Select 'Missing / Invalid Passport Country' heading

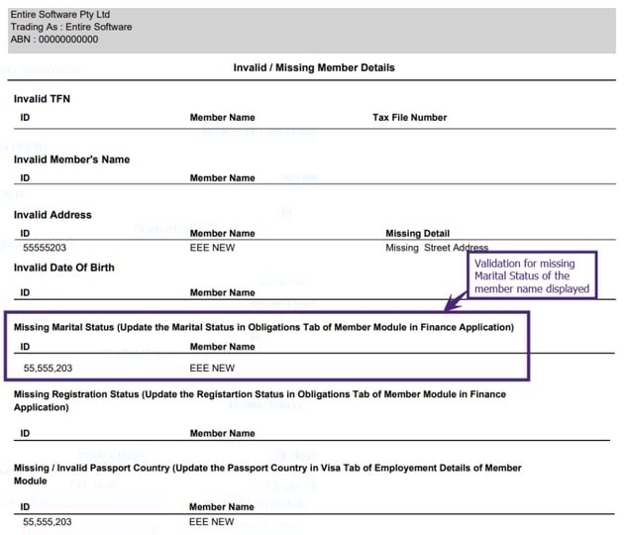(x=267, y=475)
